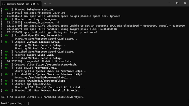The image size is (189, 106).
Task: Click the green OK beside Started Telephony service
Action: point(7,10)
